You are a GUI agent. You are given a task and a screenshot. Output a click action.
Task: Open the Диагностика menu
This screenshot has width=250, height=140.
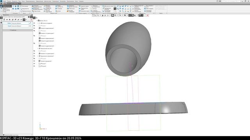click(x=48, y=1)
